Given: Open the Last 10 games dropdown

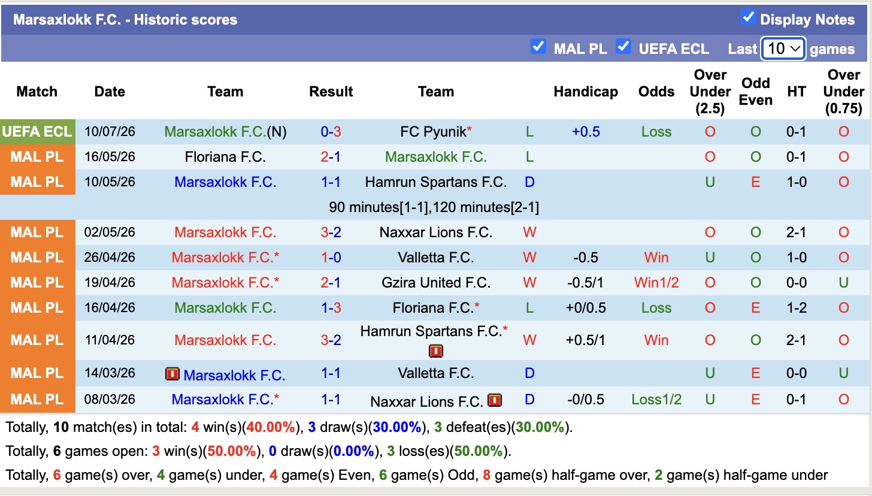Looking at the screenshot, I should click(783, 49).
